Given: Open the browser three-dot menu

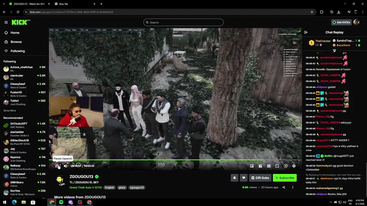Looking at the screenshot, I should click(363, 12).
